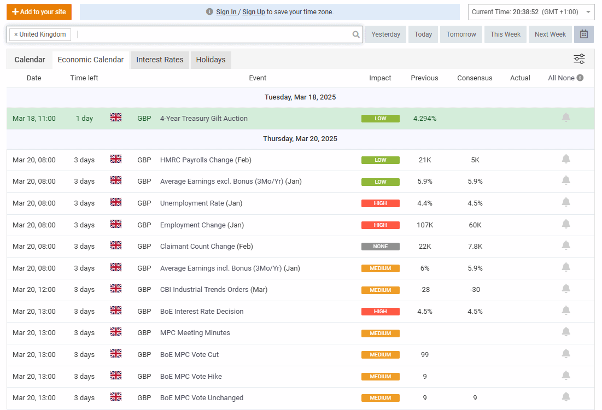The width and height of the screenshot is (602, 410).
Task: Open the Employment Change (Jan) event
Action: [202, 225]
